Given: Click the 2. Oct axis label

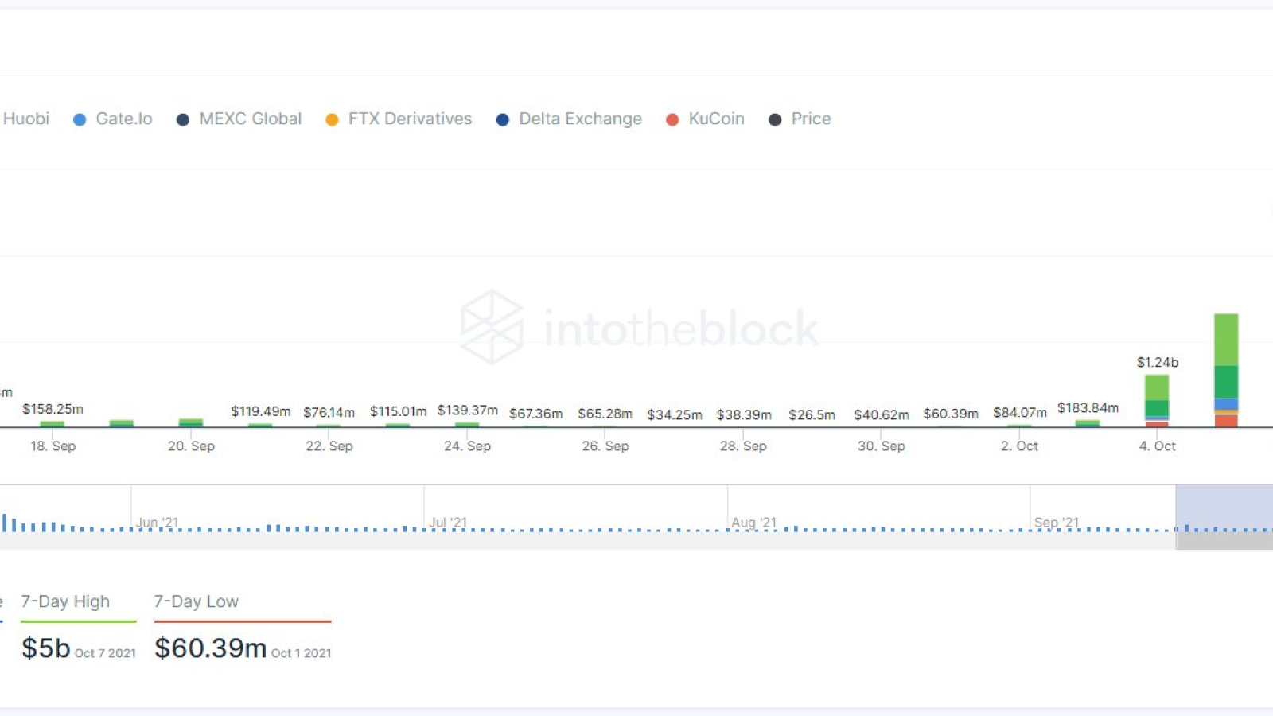Looking at the screenshot, I should [1019, 446].
